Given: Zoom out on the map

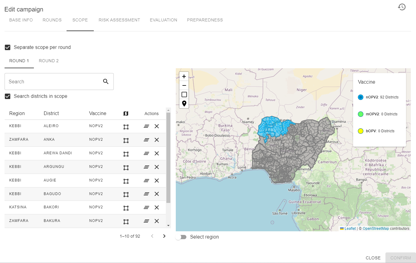Looking at the screenshot, I should coord(184,85).
